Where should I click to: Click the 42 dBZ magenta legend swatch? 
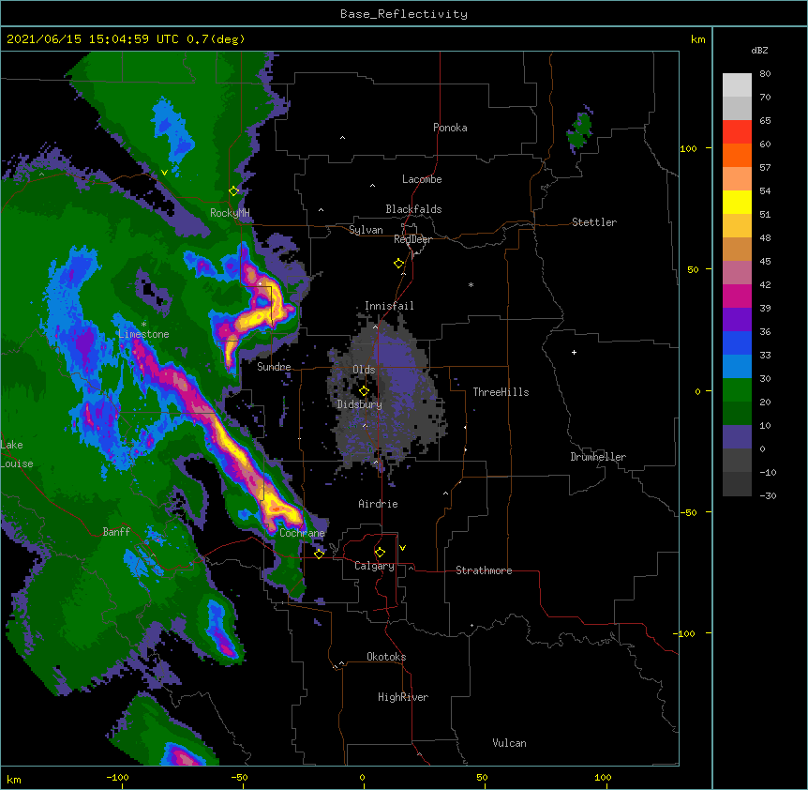737,296
